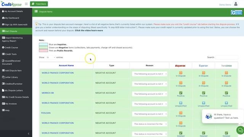Click the itA chat popup logo
The height and width of the screenshot is (137, 244).
pos(209,116)
